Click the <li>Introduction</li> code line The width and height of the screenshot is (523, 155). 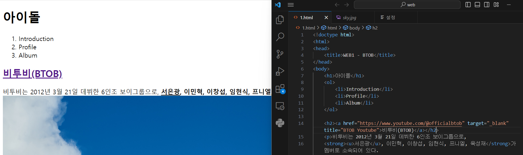[x=364, y=89]
